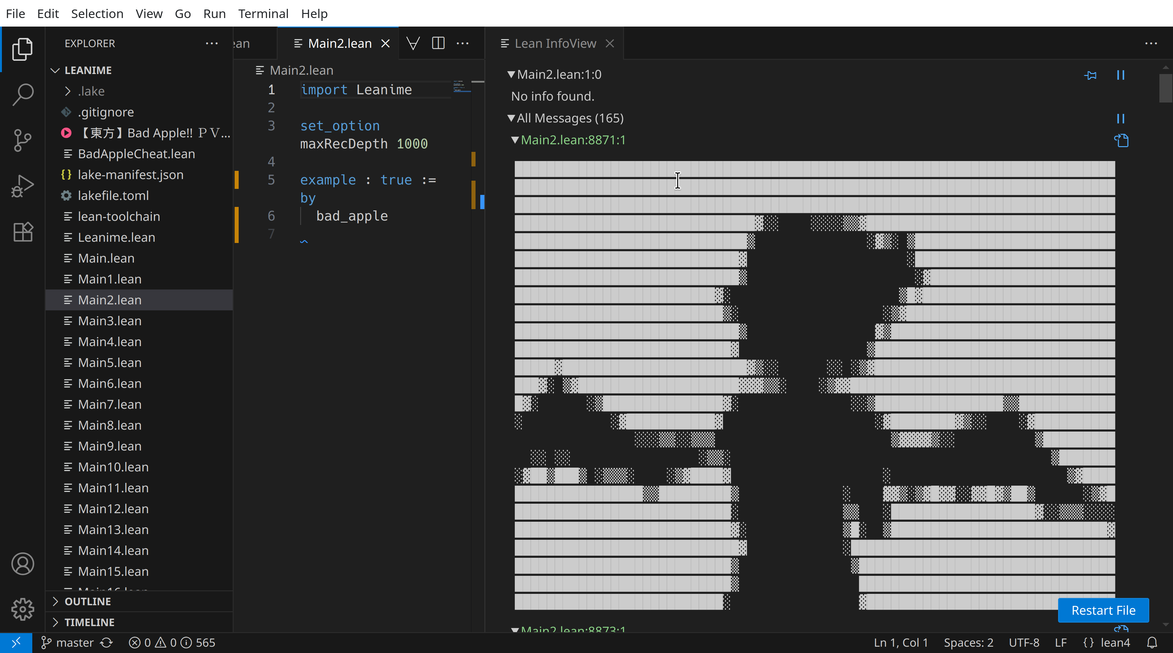
Task: Open the Go menu
Action: point(183,14)
